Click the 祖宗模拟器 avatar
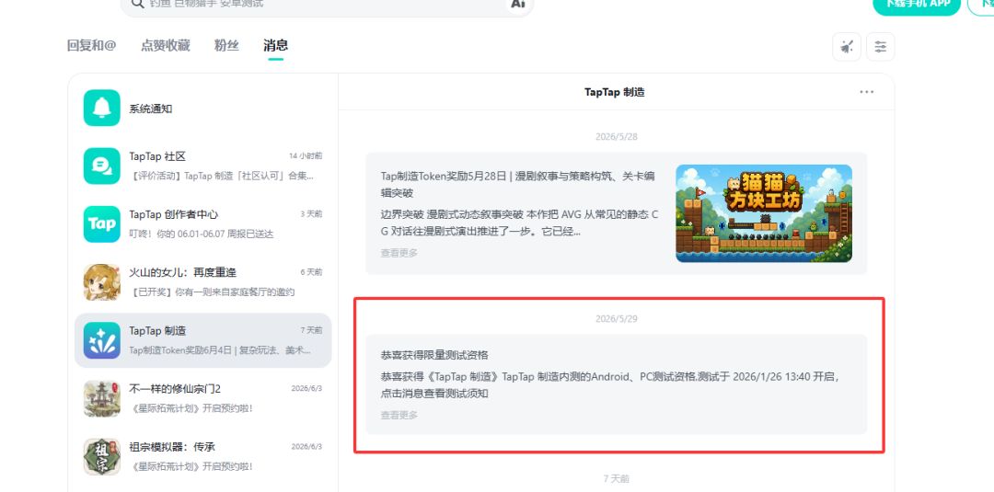Image resolution: width=994 pixels, height=492 pixels. coord(101,456)
